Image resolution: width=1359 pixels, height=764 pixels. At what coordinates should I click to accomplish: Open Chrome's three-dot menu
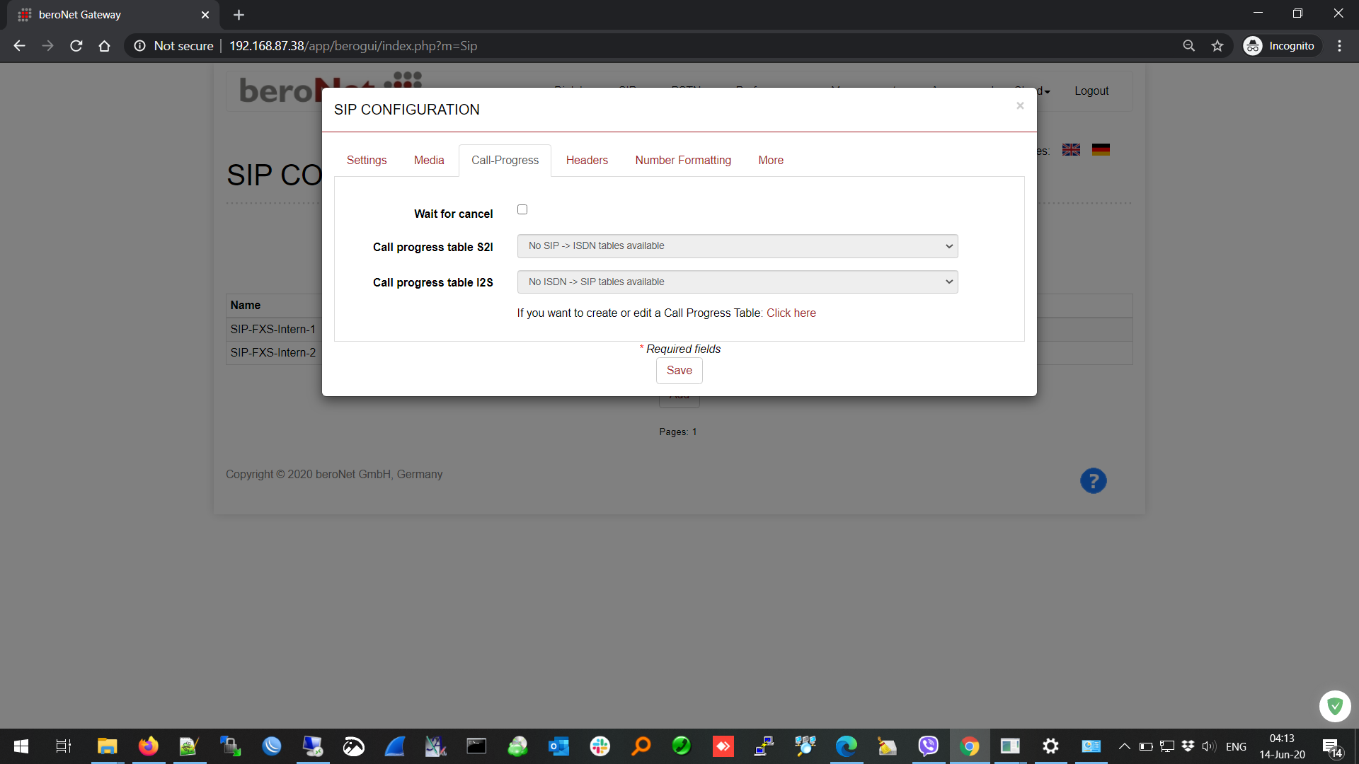1339,46
